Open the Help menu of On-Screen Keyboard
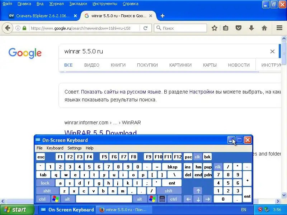The height and width of the screenshot is (215, 287). click(89, 148)
